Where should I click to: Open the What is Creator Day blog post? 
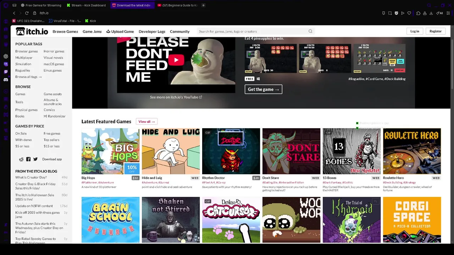31,177
